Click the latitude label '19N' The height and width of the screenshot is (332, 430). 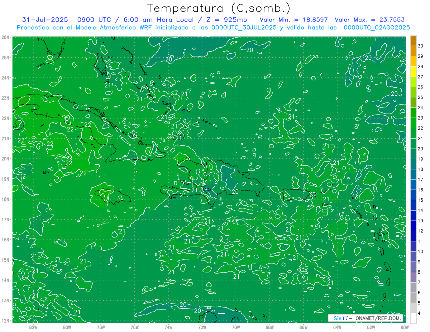(5, 179)
